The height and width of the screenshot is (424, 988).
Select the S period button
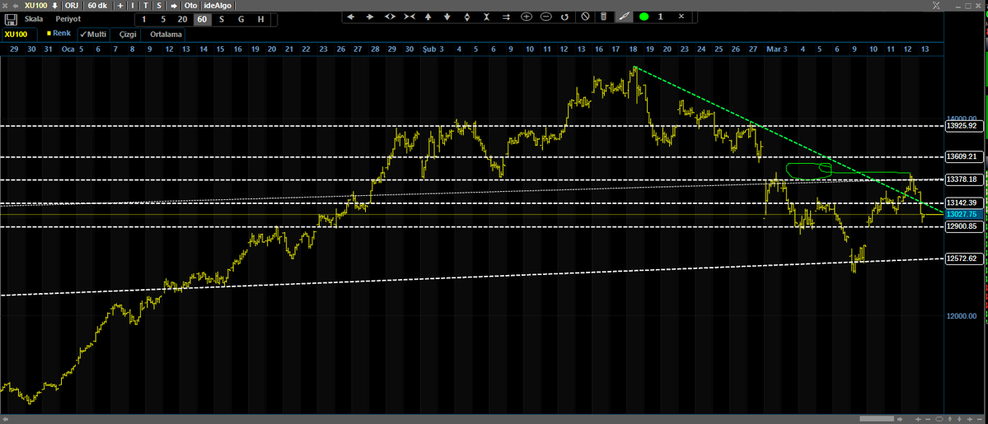coord(221,20)
